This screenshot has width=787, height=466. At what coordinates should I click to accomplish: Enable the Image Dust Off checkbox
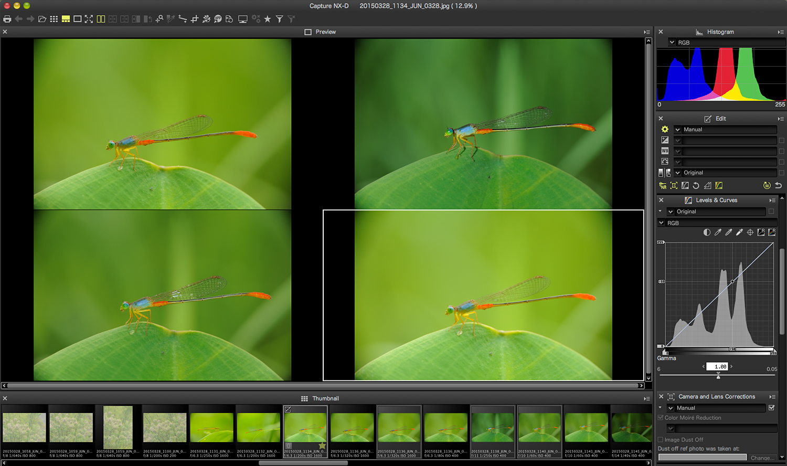661,440
